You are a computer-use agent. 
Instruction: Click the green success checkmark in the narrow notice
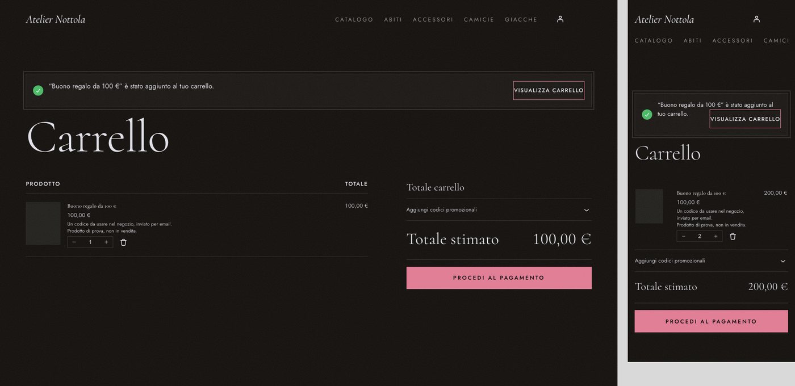point(647,114)
